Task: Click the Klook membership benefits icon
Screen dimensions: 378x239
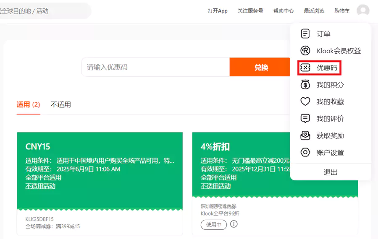Action: tap(305, 51)
